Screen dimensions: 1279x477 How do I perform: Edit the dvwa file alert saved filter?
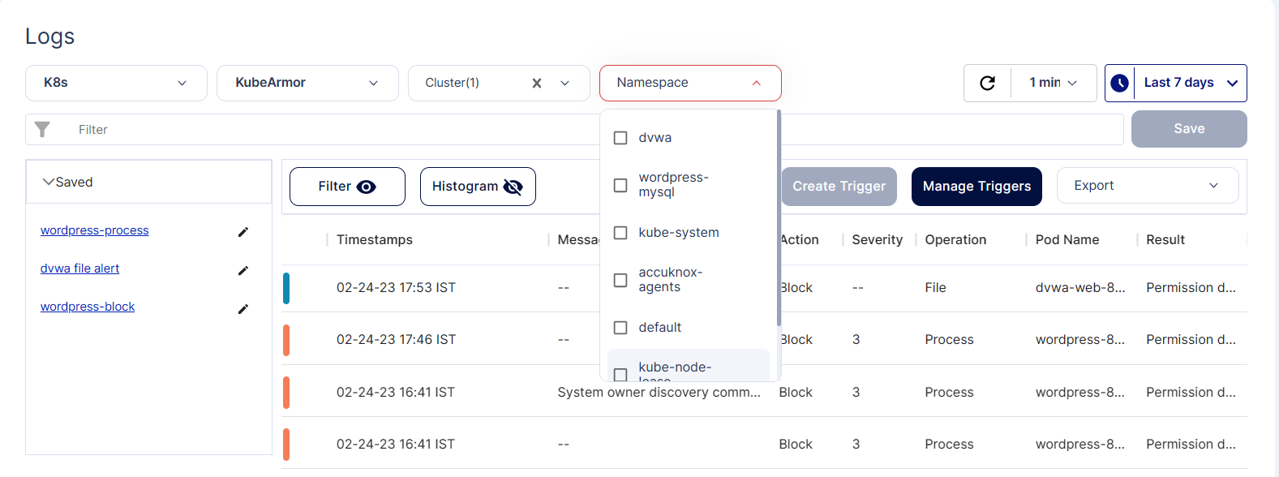tap(242, 270)
